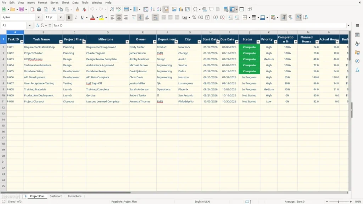Click Sort Descending icon
The height and width of the screenshot is (204, 363).
[159, 9]
